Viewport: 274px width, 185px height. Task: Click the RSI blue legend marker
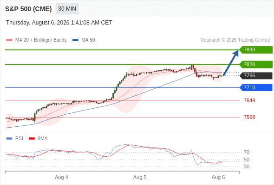pyautogui.click(x=9, y=139)
